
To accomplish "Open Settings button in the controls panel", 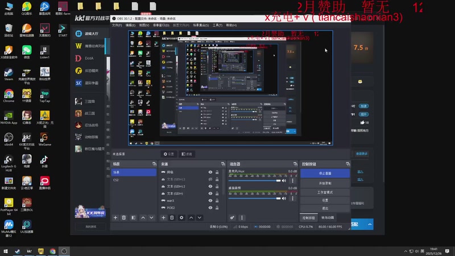I will pos(325,201).
